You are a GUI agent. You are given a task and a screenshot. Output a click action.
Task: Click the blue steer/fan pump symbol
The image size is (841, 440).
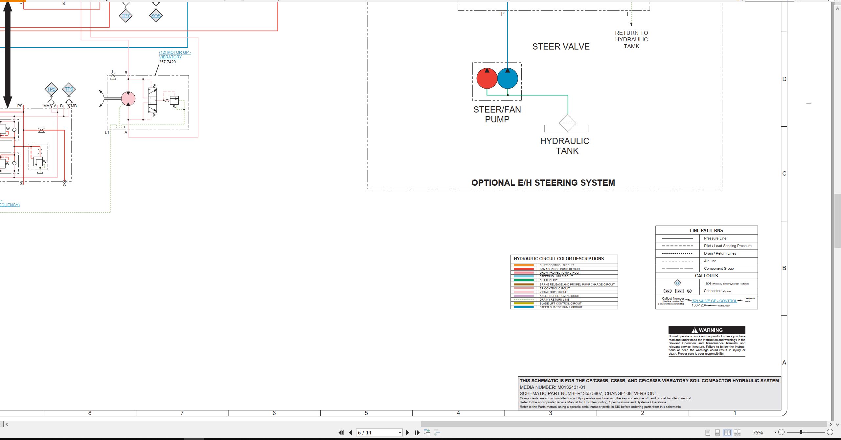[x=508, y=78]
